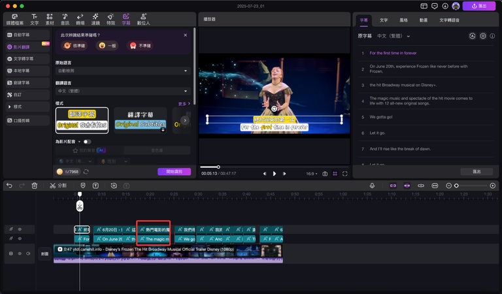
Task: Open the feedback message icon in title bar
Action: [435, 6]
